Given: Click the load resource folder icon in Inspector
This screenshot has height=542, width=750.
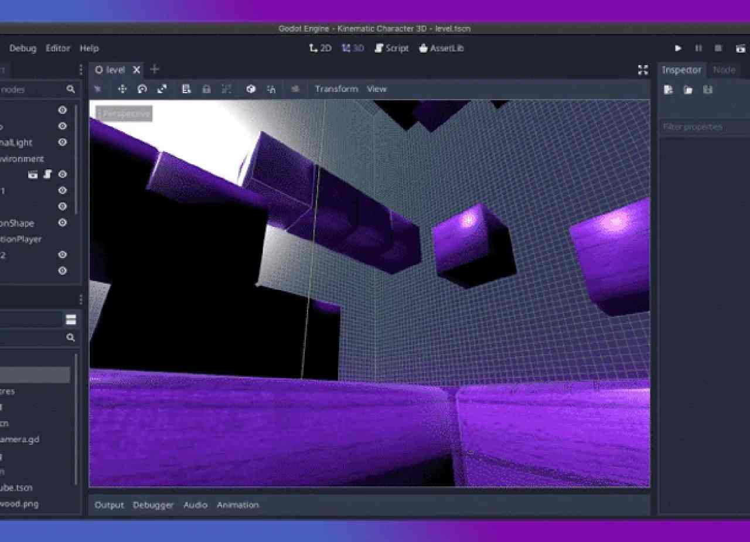Looking at the screenshot, I should point(688,90).
